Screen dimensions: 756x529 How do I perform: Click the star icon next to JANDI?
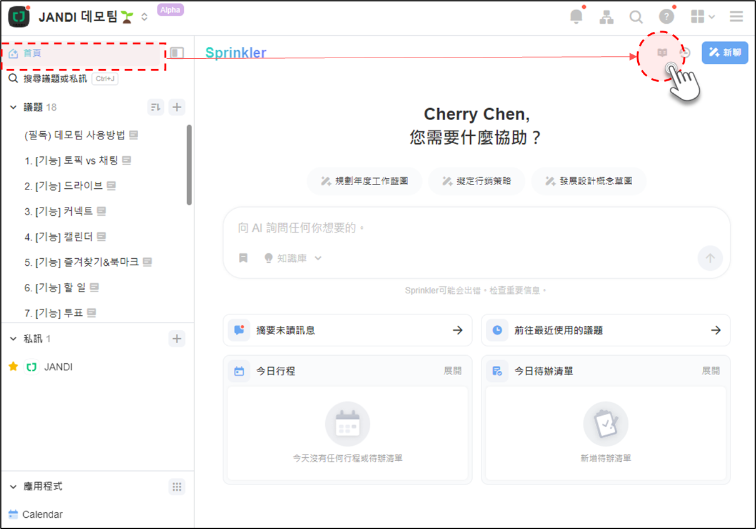tap(13, 367)
